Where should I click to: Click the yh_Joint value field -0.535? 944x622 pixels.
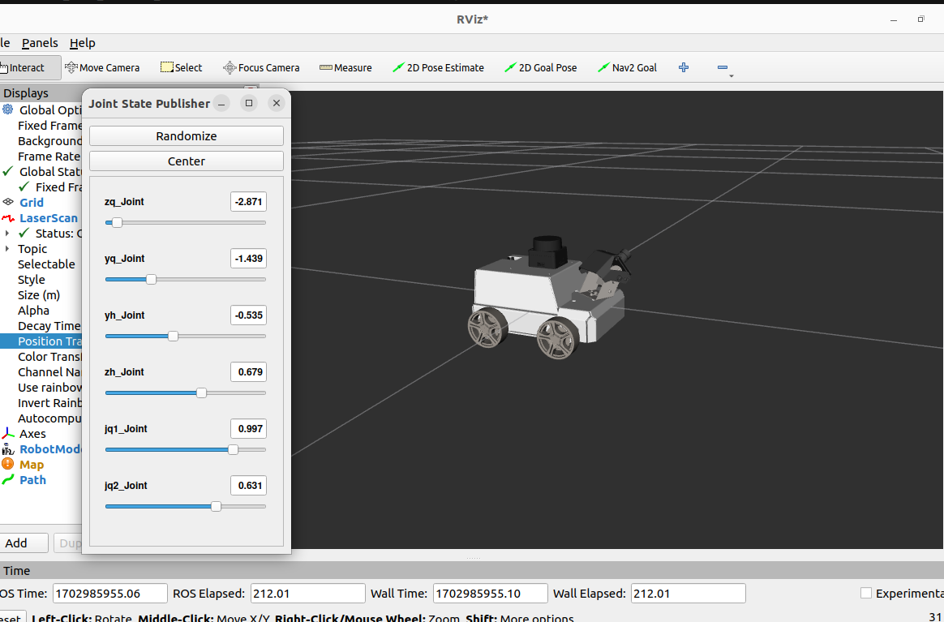(x=249, y=315)
